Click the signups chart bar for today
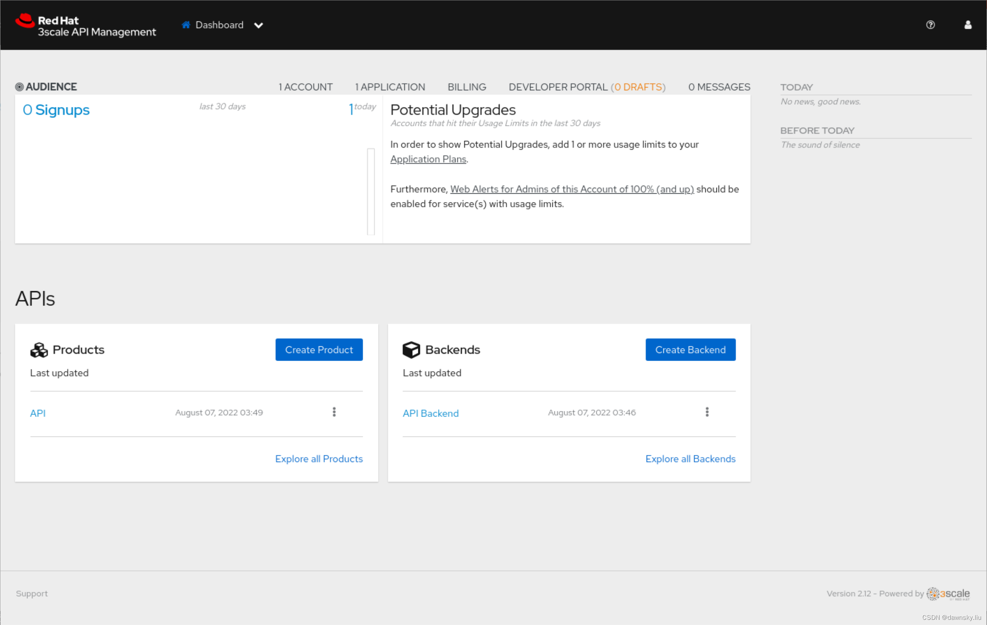The width and height of the screenshot is (987, 625). pyautogui.click(x=370, y=192)
